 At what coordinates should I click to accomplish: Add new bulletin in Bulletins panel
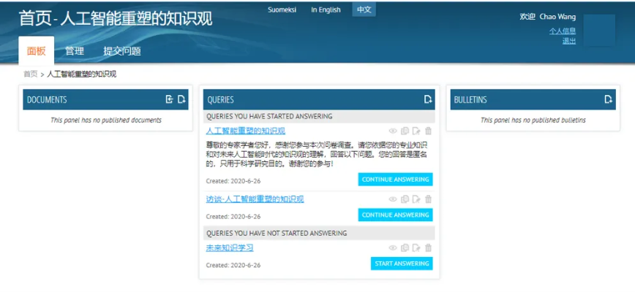[608, 99]
